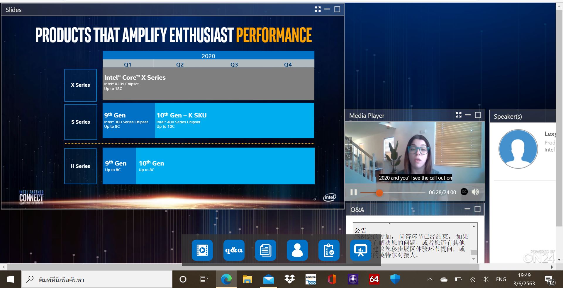Click the X Series box on slide

pos(80,85)
